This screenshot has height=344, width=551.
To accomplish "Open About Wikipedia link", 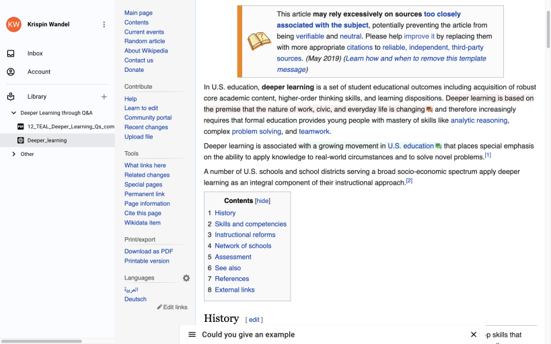I will pos(146,50).
